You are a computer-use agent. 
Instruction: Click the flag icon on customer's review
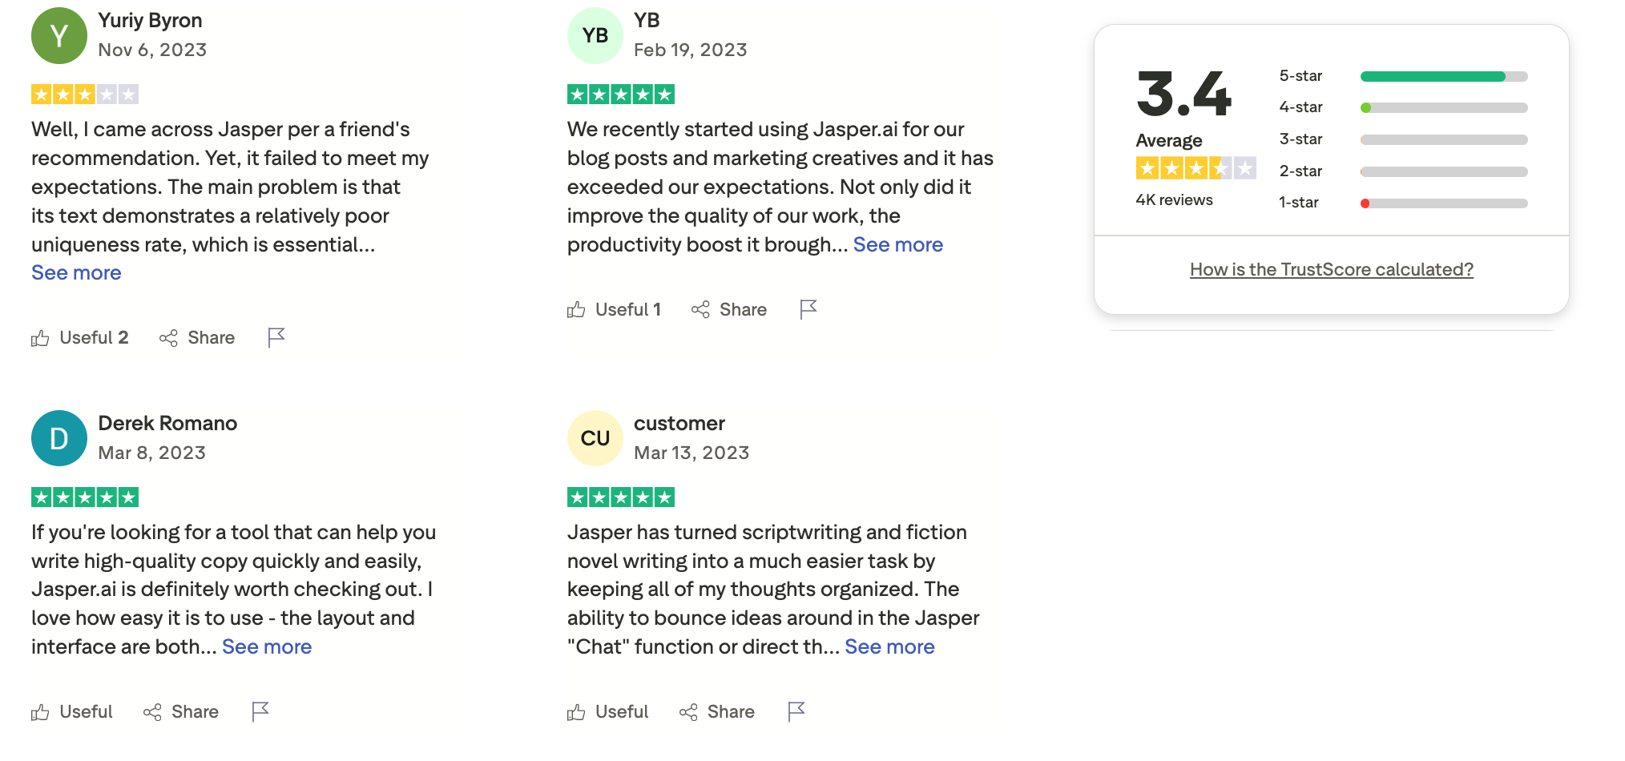coord(796,711)
